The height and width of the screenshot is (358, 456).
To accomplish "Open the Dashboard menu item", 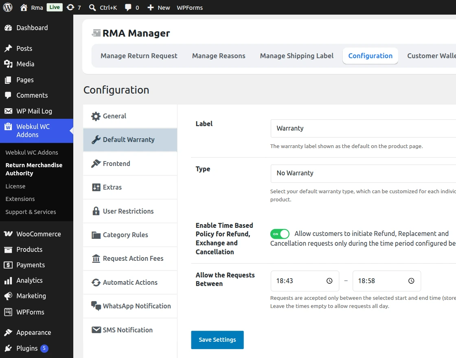I will (x=37, y=28).
